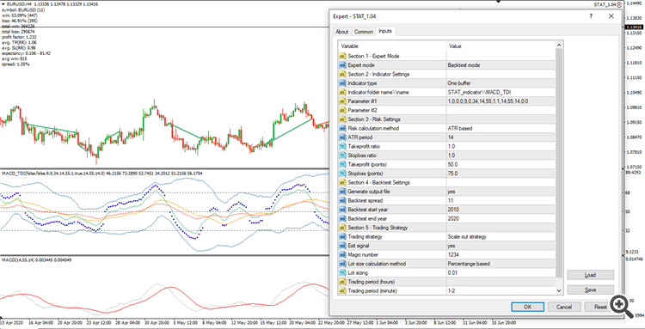This screenshot has width=645, height=329.
Task: Open the Trading strategy value 'Scale out strategy'
Action: [501, 236]
